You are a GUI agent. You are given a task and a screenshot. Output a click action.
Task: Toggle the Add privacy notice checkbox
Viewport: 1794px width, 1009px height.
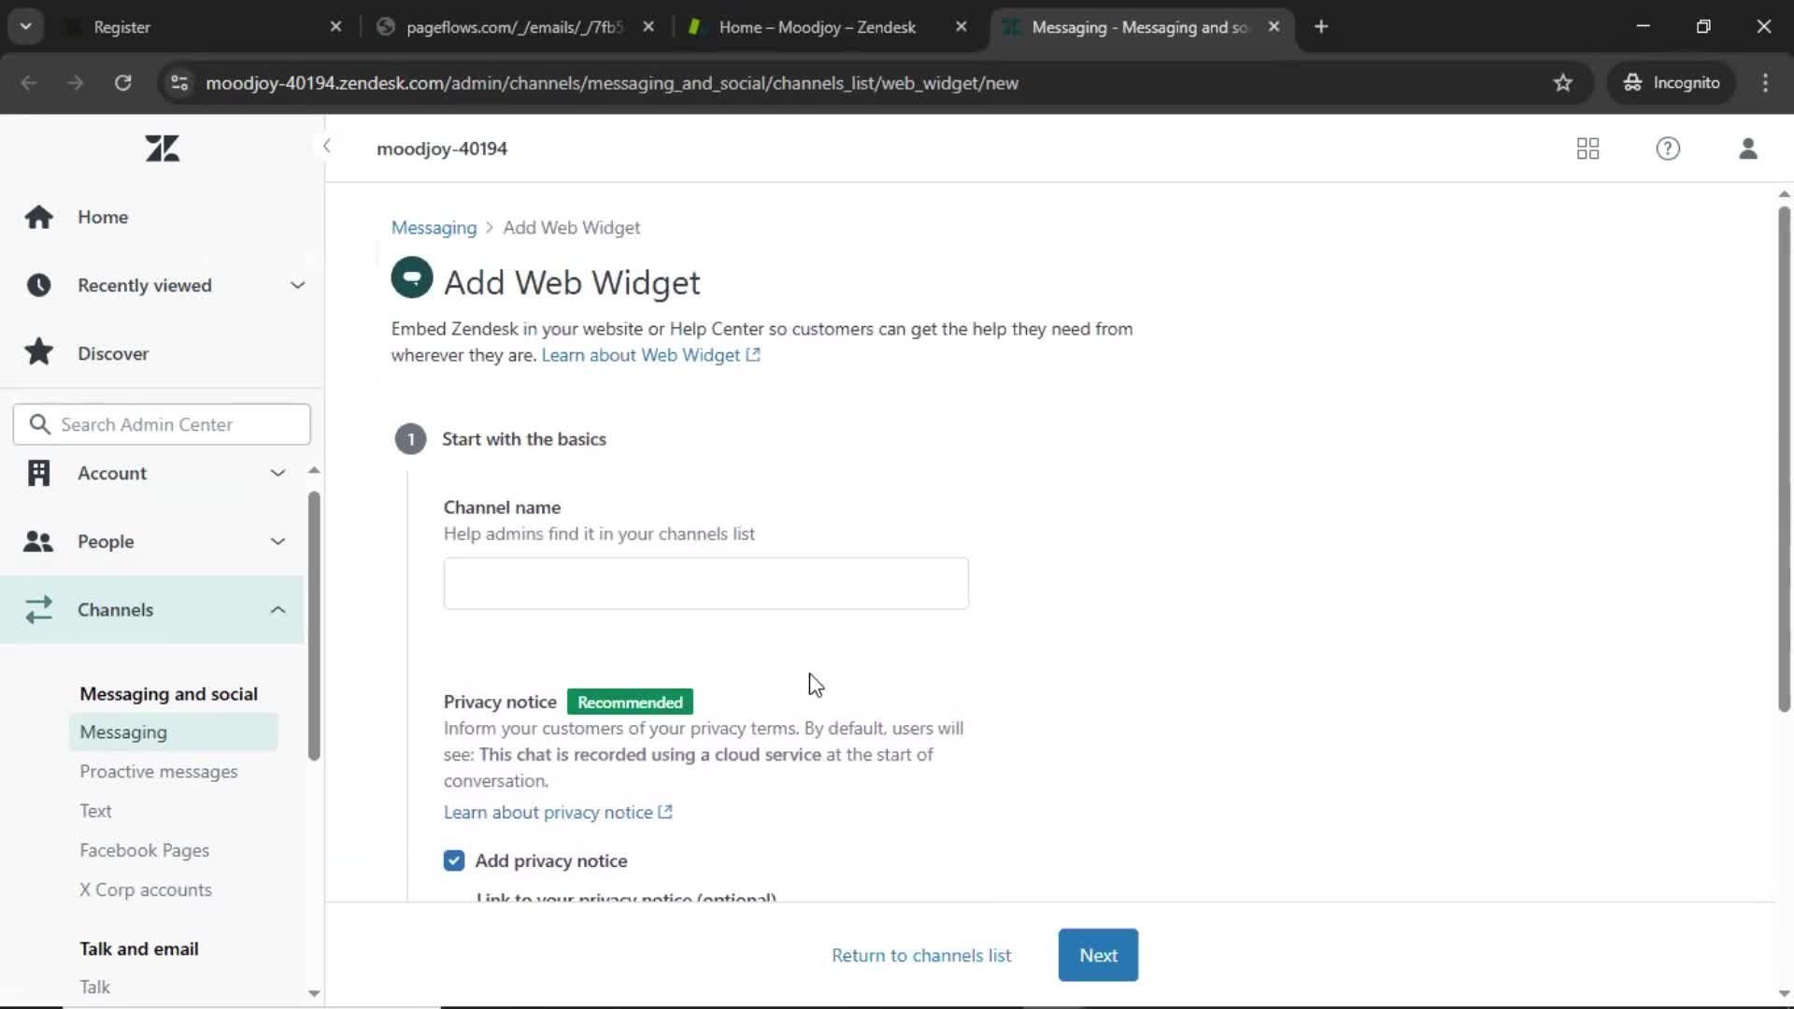click(x=454, y=860)
